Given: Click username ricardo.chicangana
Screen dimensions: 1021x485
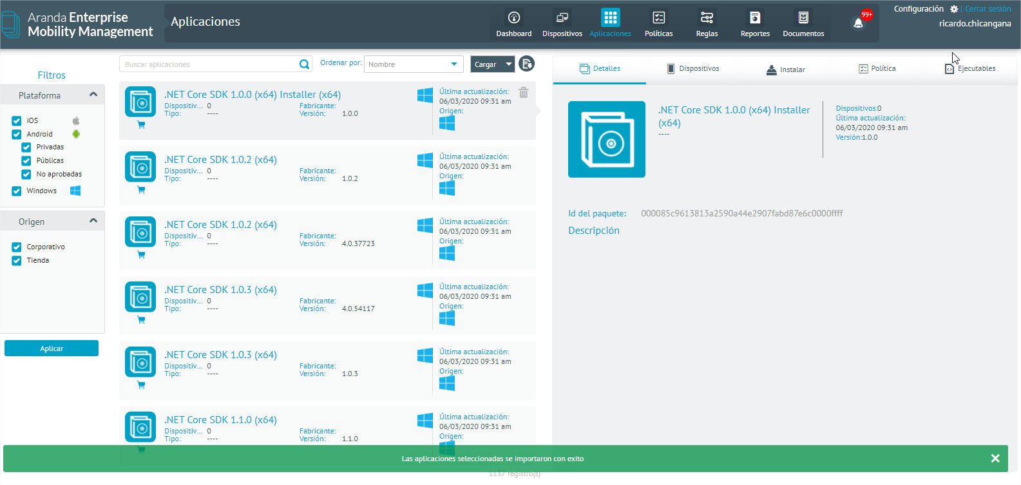Looking at the screenshot, I should (975, 24).
